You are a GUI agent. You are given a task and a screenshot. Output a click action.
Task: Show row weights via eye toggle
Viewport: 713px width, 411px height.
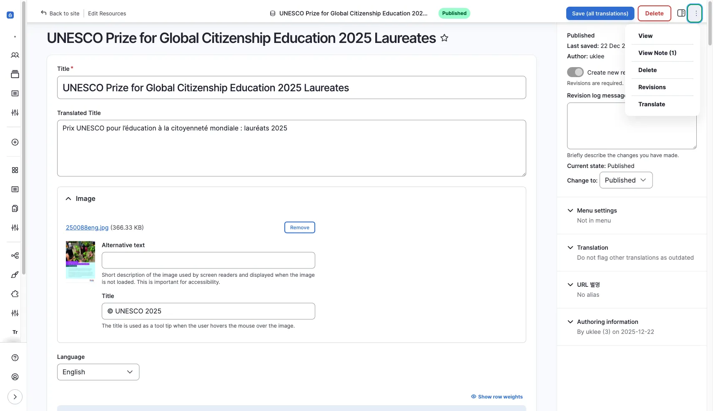(x=497, y=397)
